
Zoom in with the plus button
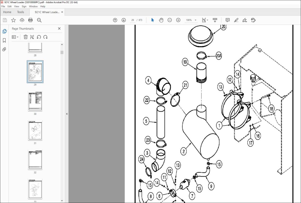click(x=178, y=20)
